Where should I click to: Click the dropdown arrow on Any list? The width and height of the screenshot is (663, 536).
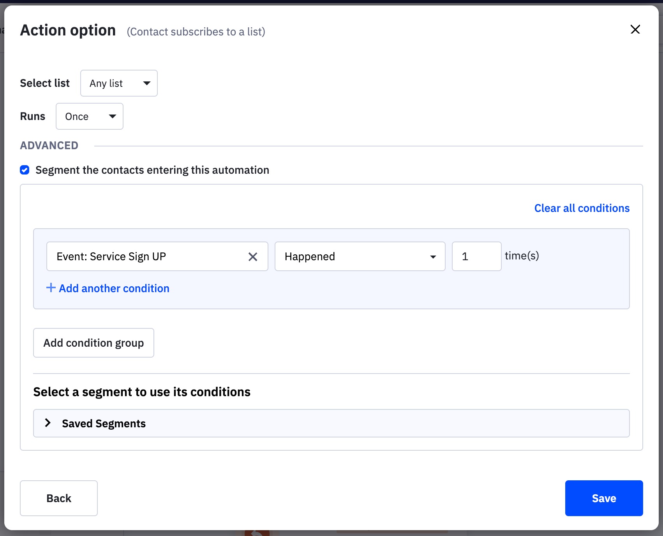coord(147,83)
